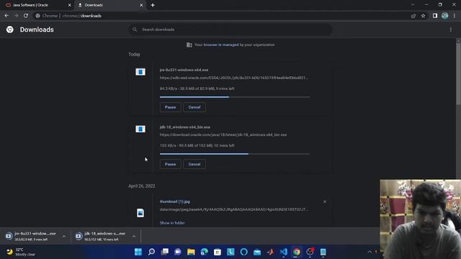Open the tab search dropdown

point(413,5)
